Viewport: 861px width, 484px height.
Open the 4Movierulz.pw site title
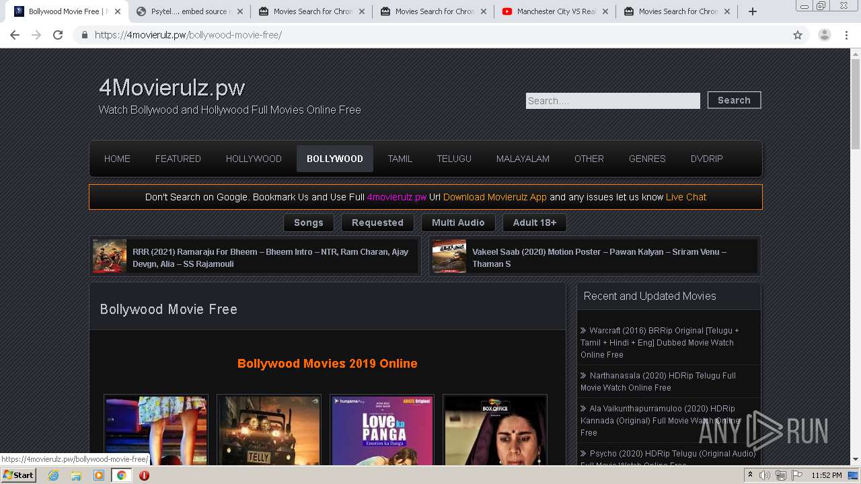172,87
